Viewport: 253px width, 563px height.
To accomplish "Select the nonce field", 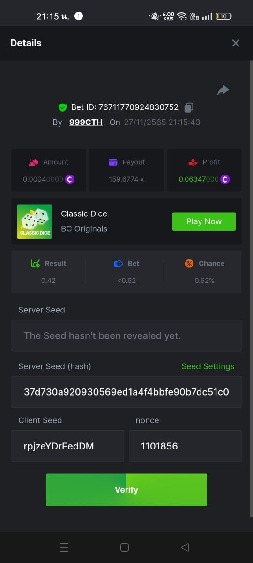I will tap(185, 446).
